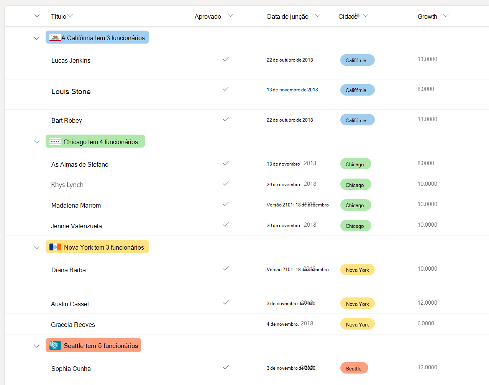Open the Aprovado column menu
This screenshot has height=385, width=489.
230,16
